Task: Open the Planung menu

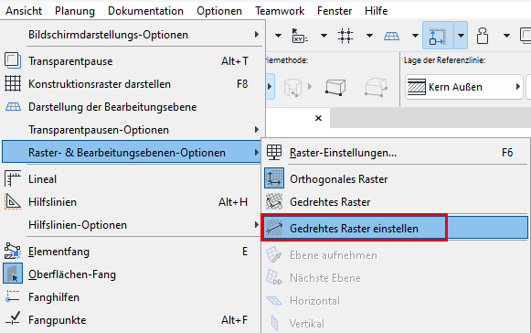Action: (x=75, y=11)
